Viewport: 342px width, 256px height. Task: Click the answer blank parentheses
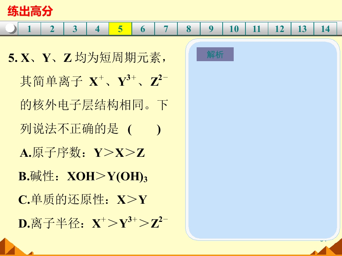click(x=144, y=130)
